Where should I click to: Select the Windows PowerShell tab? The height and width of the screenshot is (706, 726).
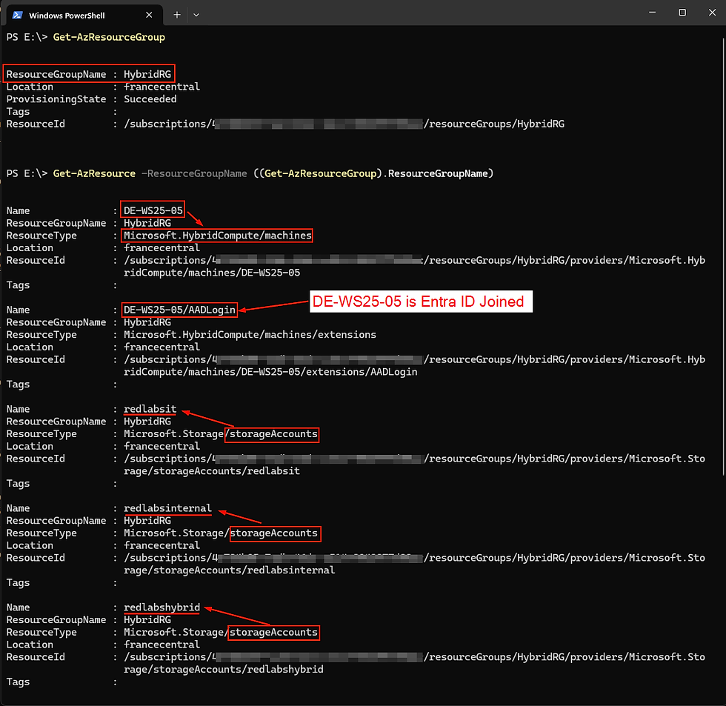[84, 15]
